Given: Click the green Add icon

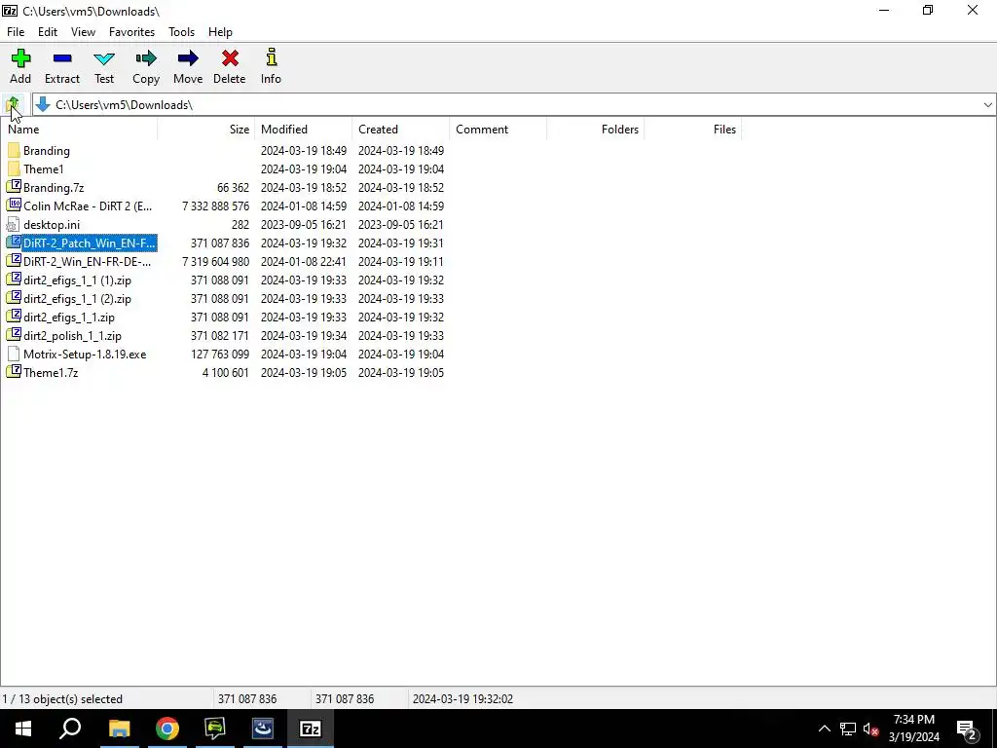Looking at the screenshot, I should pyautogui.click(x=20, y=58).
